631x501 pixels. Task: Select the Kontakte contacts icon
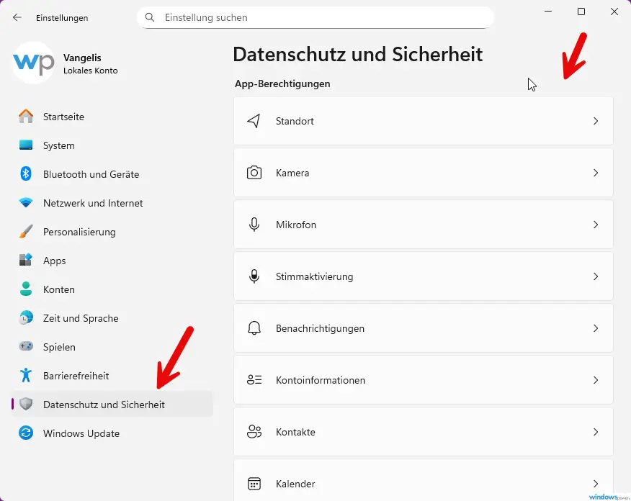pyautogui.click(x=254, y=432)
